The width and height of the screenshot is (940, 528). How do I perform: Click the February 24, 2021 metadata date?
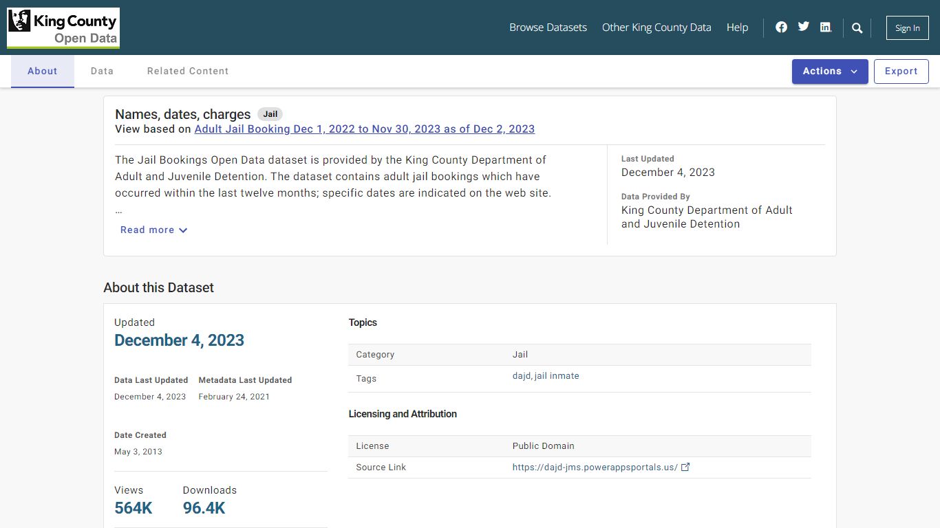click(234, 397)
